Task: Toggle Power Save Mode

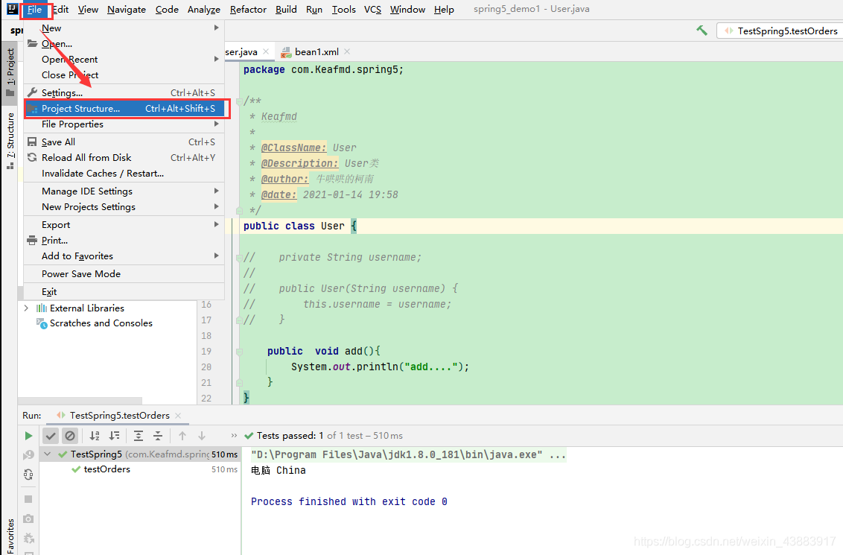Action: click(x=124, y=273)
